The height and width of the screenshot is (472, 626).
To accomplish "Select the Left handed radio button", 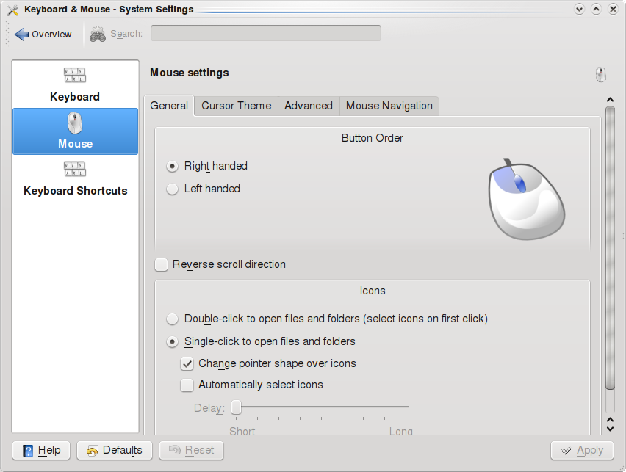I will coord(173,189).
